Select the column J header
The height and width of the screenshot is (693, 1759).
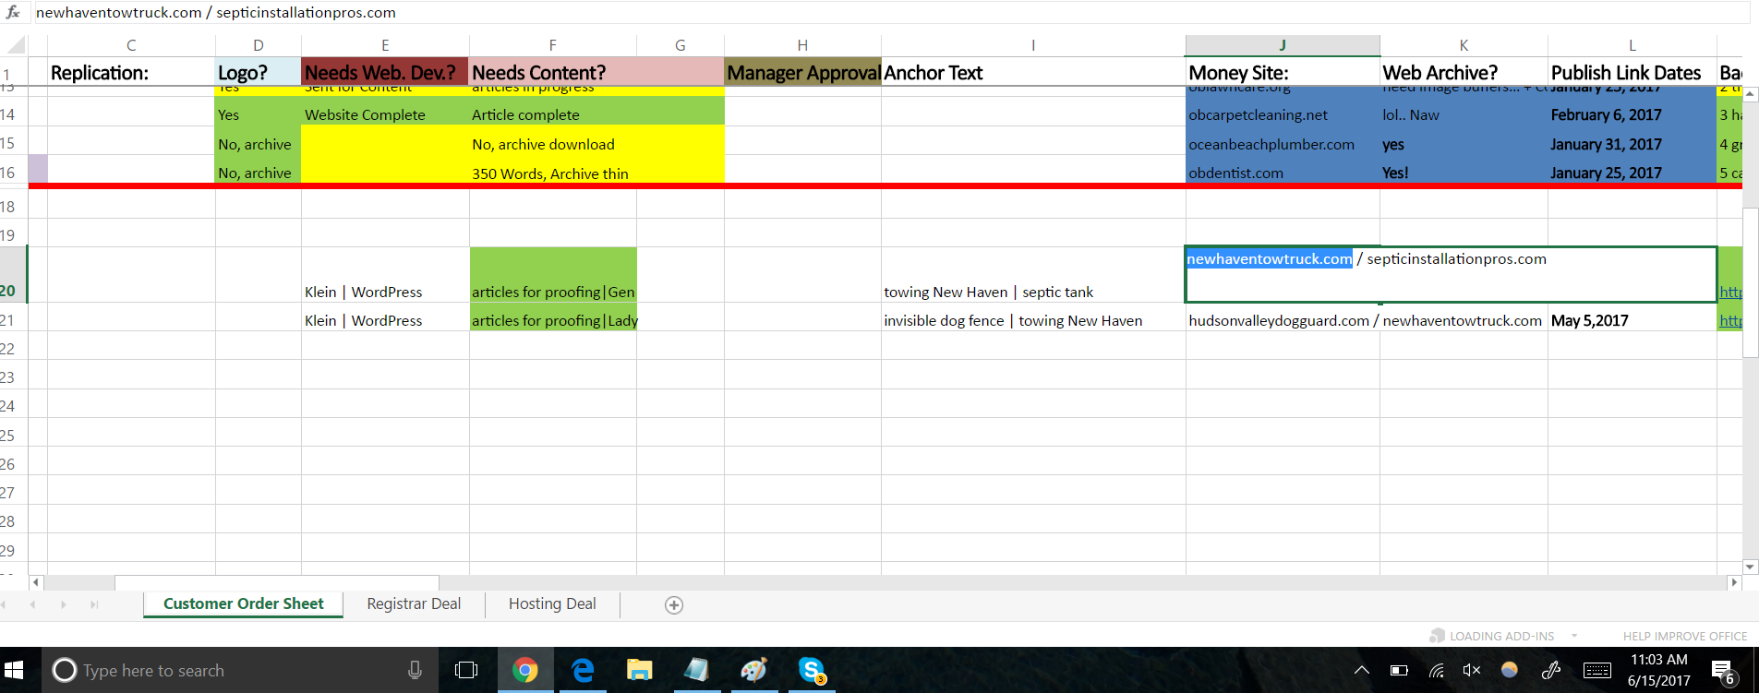coord(1282,45)
